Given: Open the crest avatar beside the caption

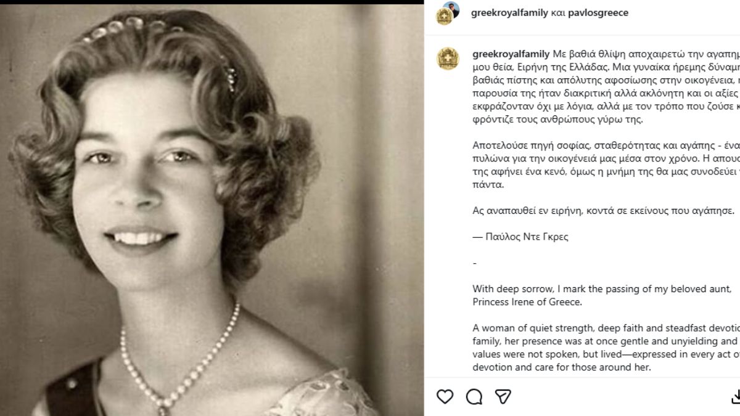Looking at the screenshot, I should tap(448, 59).
